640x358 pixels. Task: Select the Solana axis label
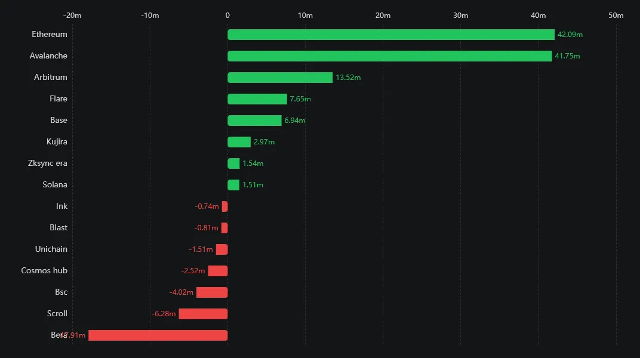click(x=55, y=185)
